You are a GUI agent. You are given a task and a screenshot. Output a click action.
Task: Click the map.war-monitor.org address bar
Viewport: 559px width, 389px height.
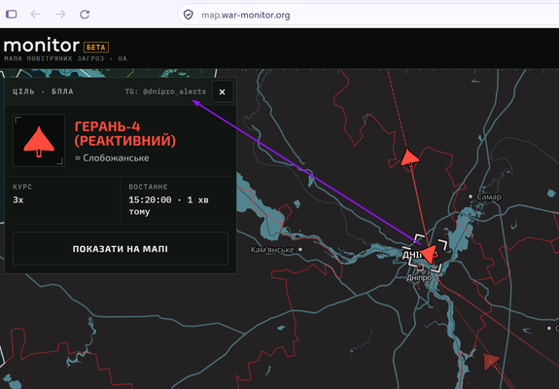point(367,15)
